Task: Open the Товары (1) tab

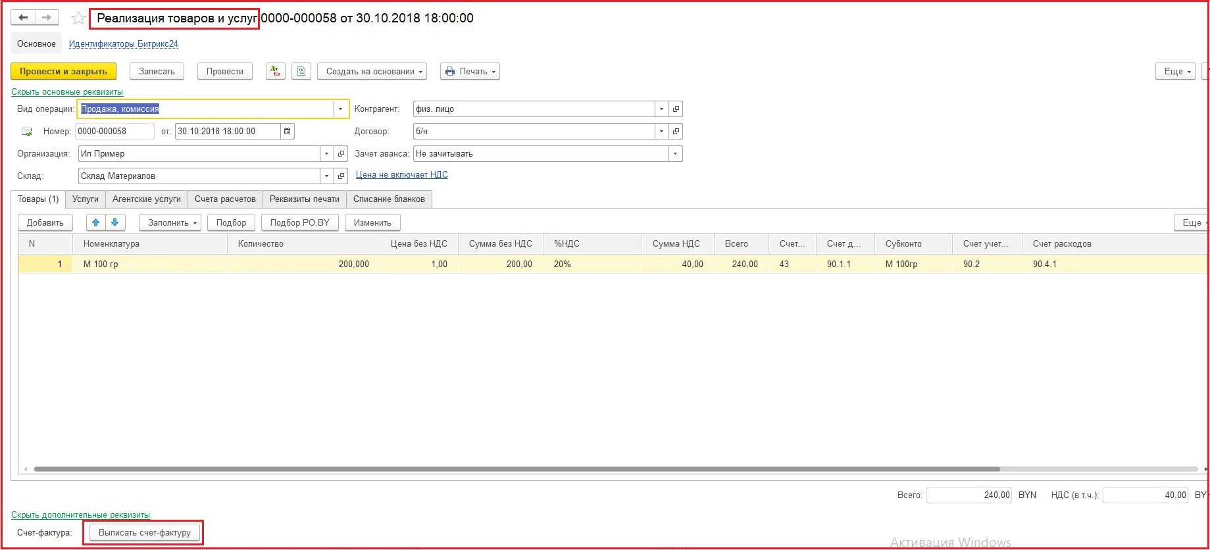Action: click(38, 199)
